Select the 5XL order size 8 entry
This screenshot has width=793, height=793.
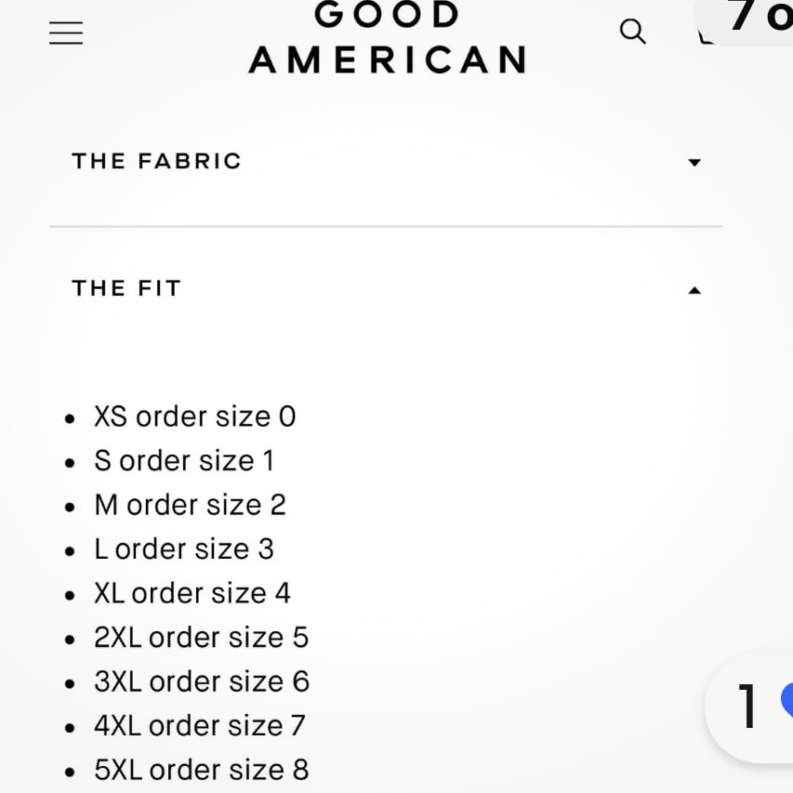pos(202,770)
